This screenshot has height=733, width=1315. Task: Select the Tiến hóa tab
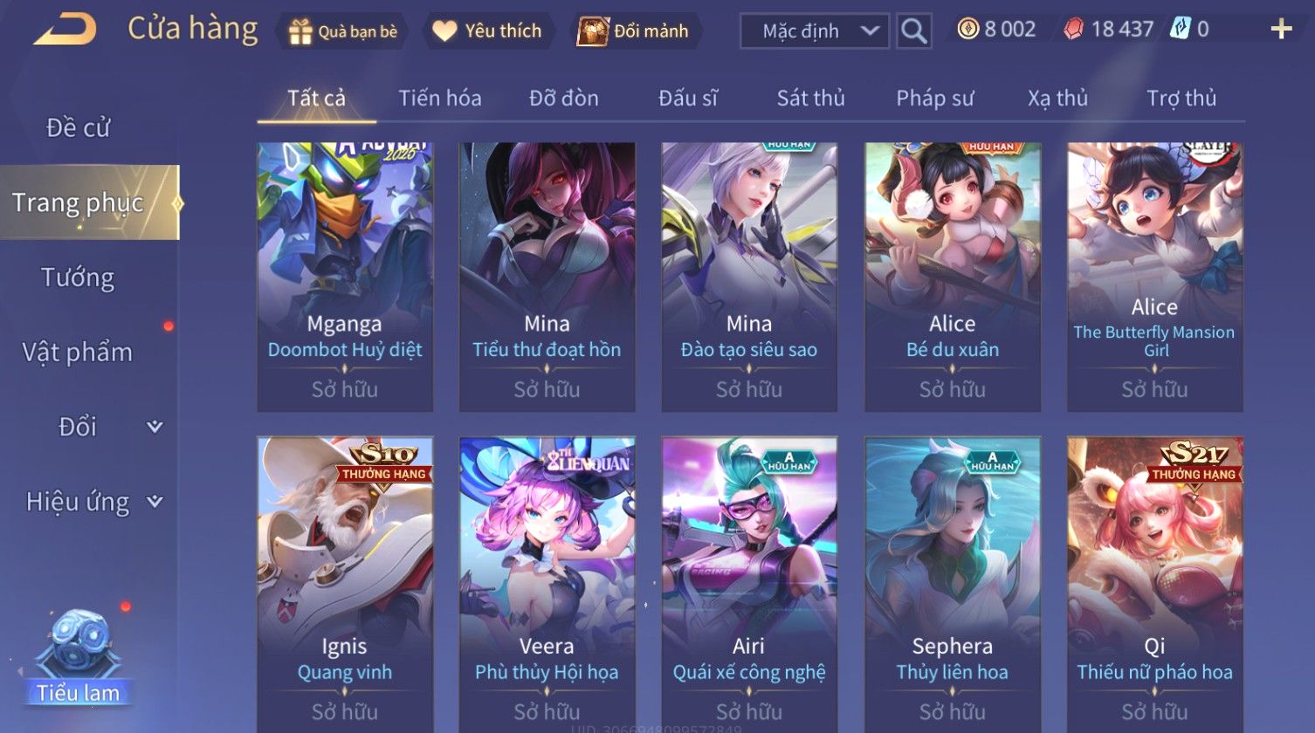440,98
